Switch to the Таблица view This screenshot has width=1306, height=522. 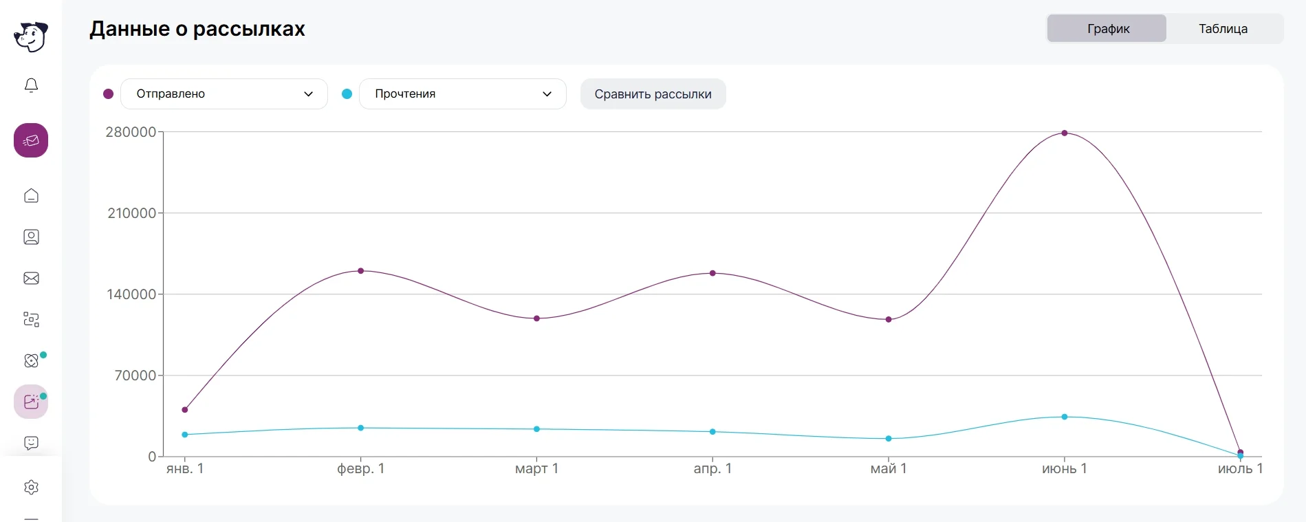[x=1223, y=29]
